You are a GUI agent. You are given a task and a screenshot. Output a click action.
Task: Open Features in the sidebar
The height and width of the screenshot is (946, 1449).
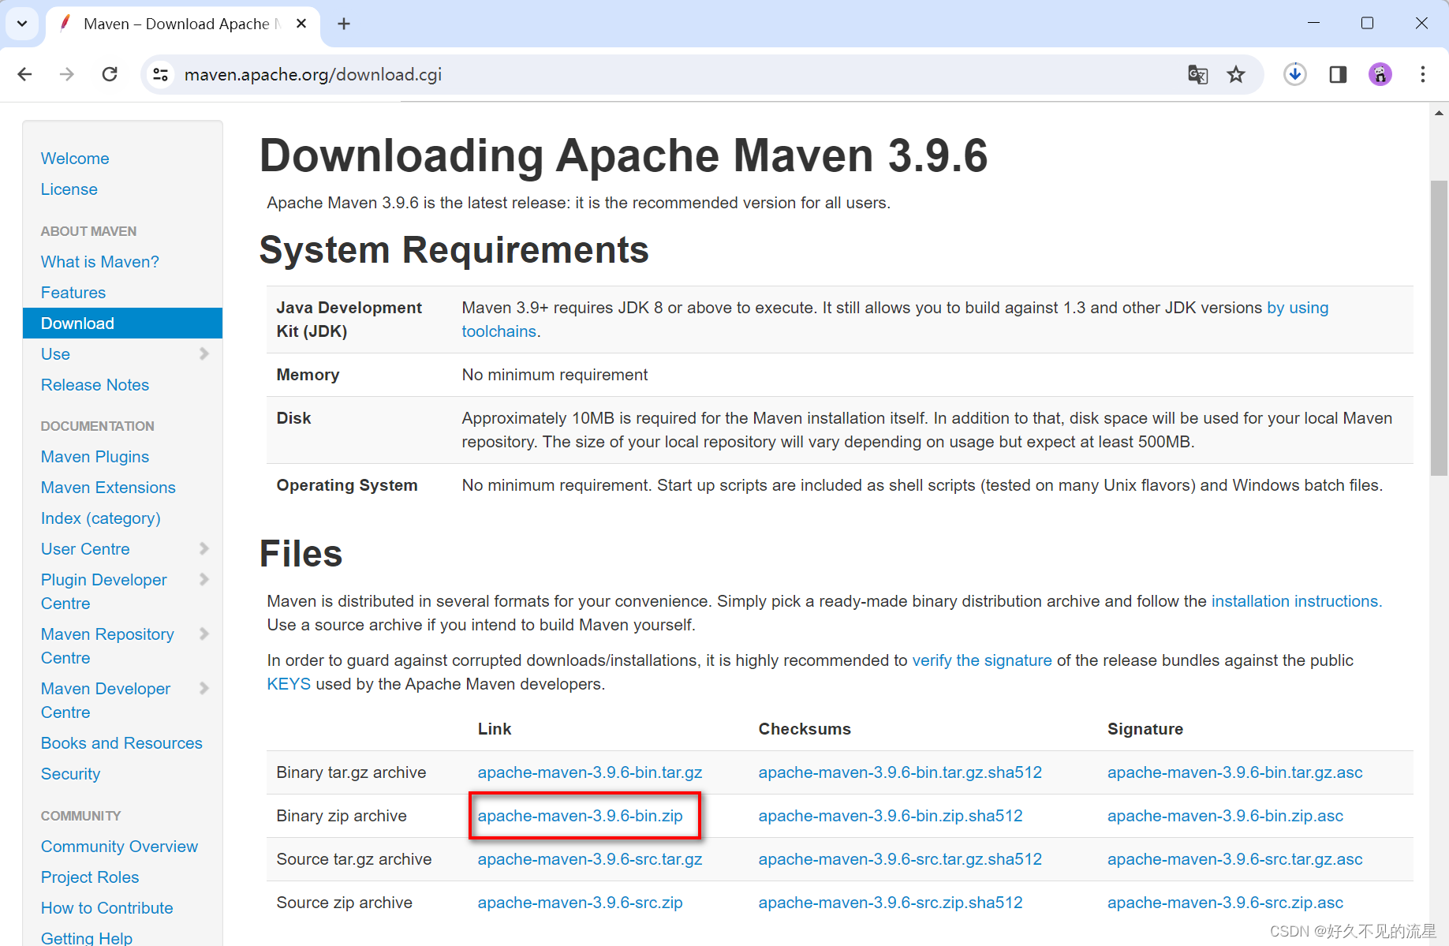[73, 293]
